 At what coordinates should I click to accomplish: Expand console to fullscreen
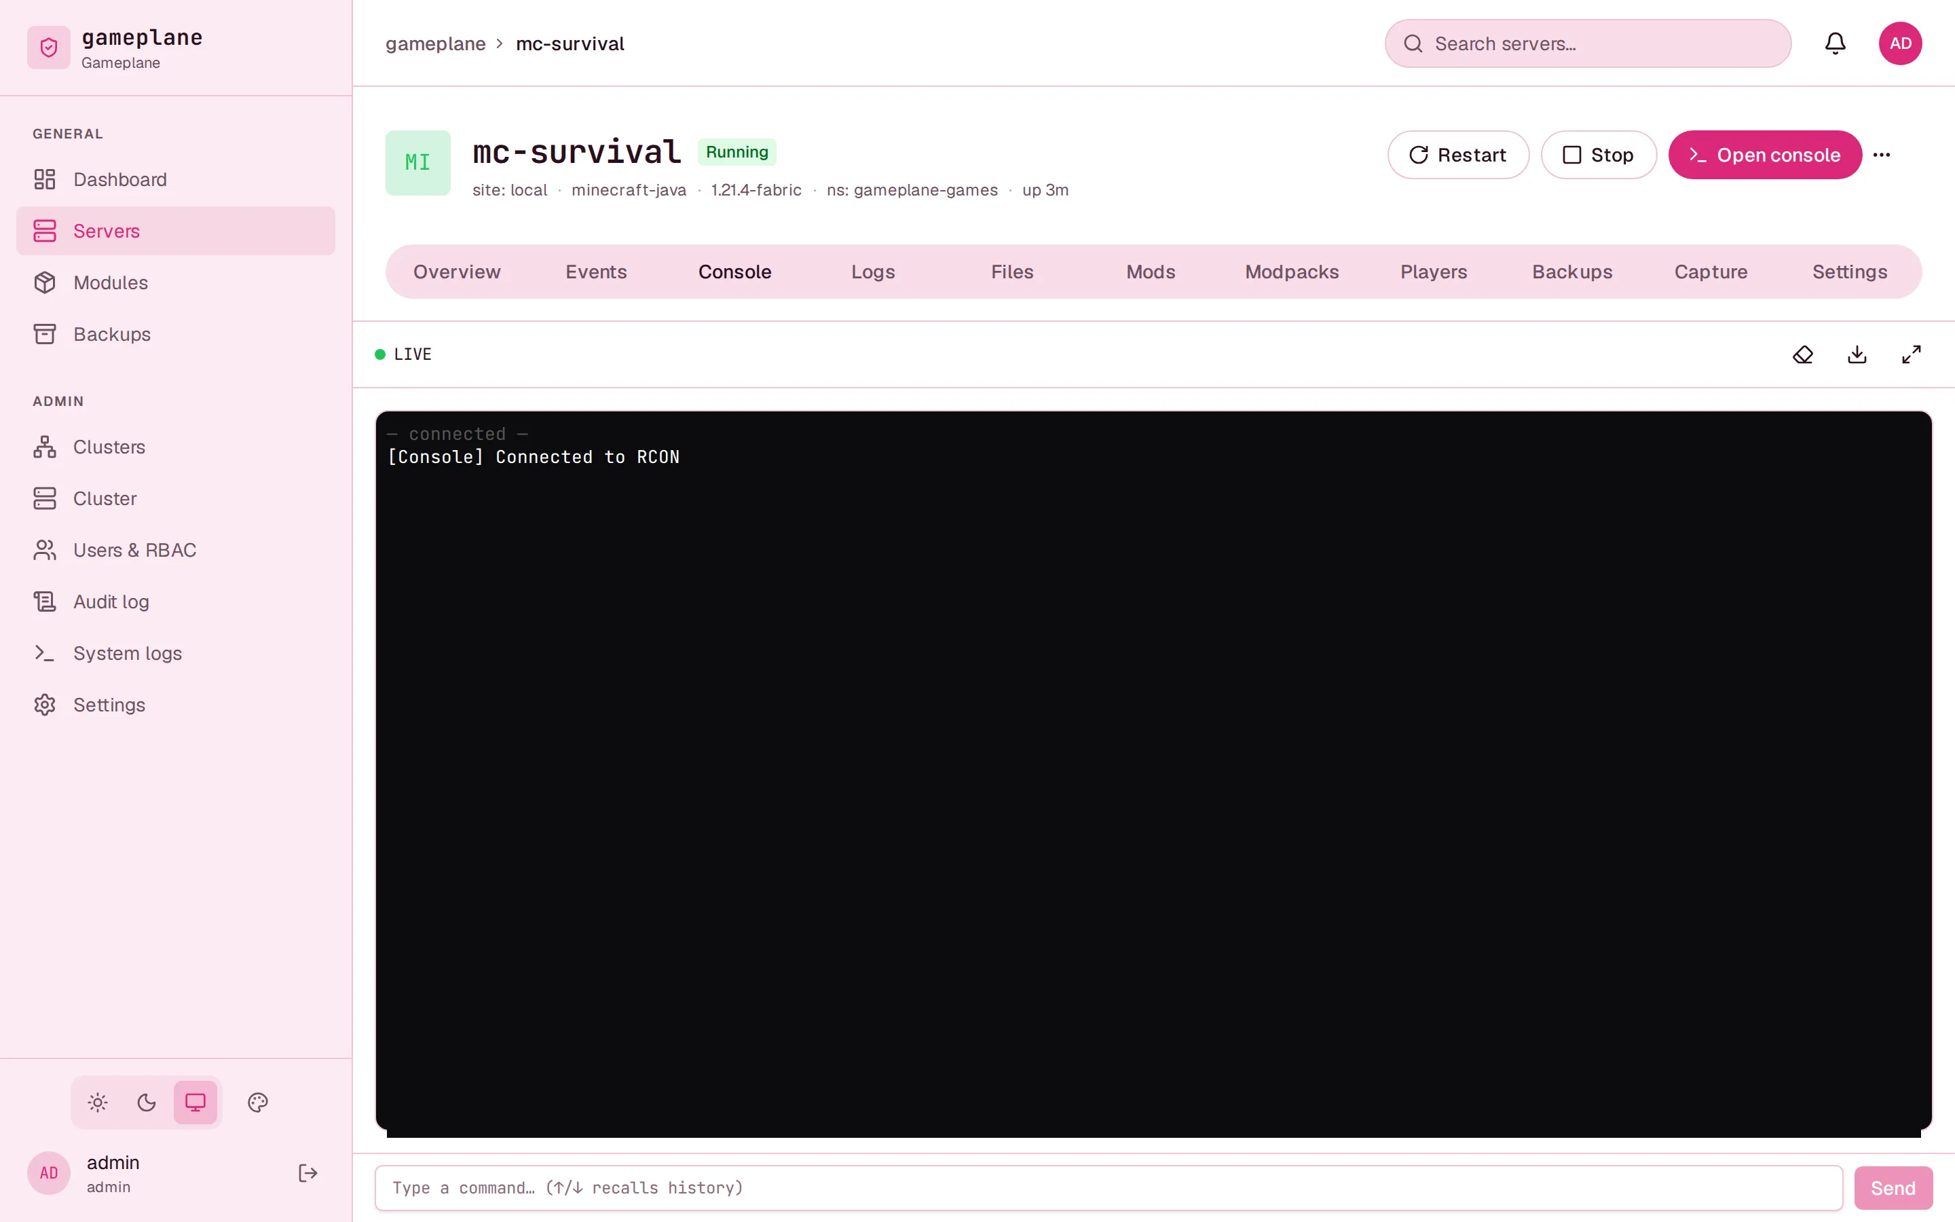coord(1911,354)
